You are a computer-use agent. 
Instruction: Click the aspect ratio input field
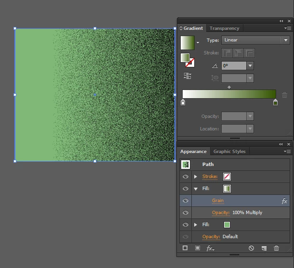coord(234,78)
